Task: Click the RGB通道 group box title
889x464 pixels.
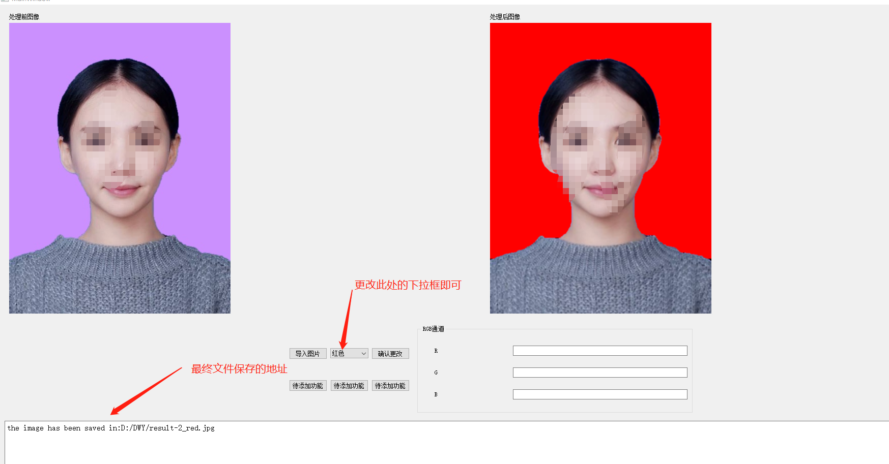Action: (434, 329)
